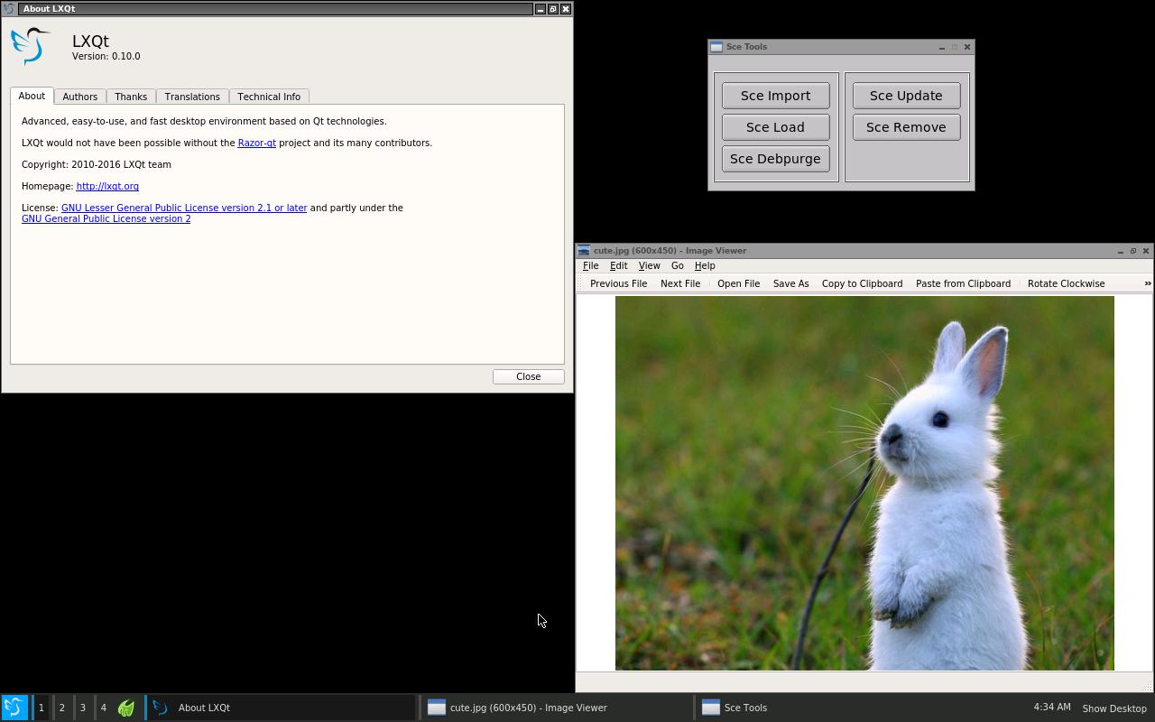1155x722 pixels.
Task: Switch to virtual desktop 4
Action: tap(103, 708)
